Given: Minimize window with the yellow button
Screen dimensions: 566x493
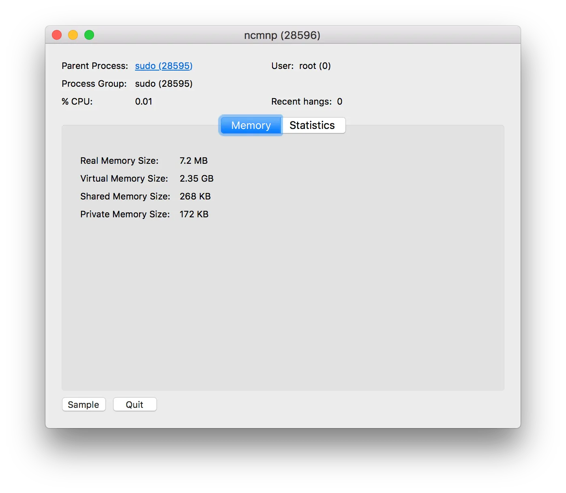Looking at the screenshot, I should tap(73, 35).
